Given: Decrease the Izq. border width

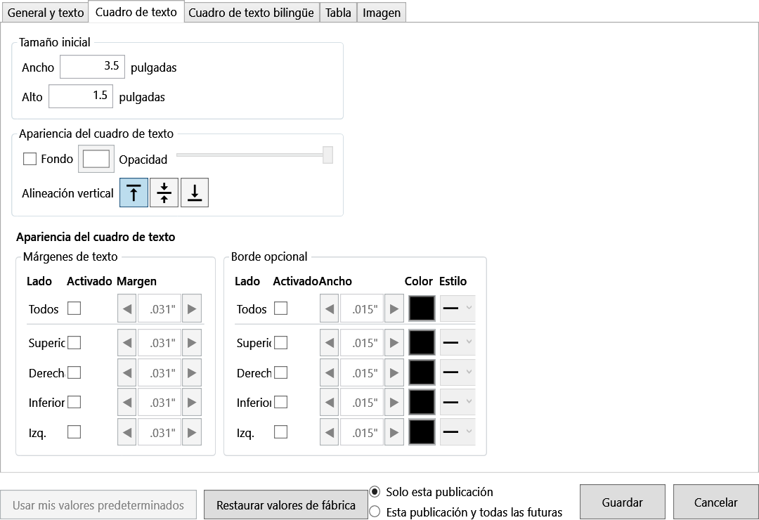Looking at the screenshot, I should click(x=329, y=432).
